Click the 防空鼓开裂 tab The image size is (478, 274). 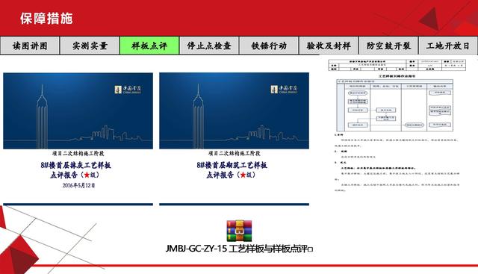[388, 46]
